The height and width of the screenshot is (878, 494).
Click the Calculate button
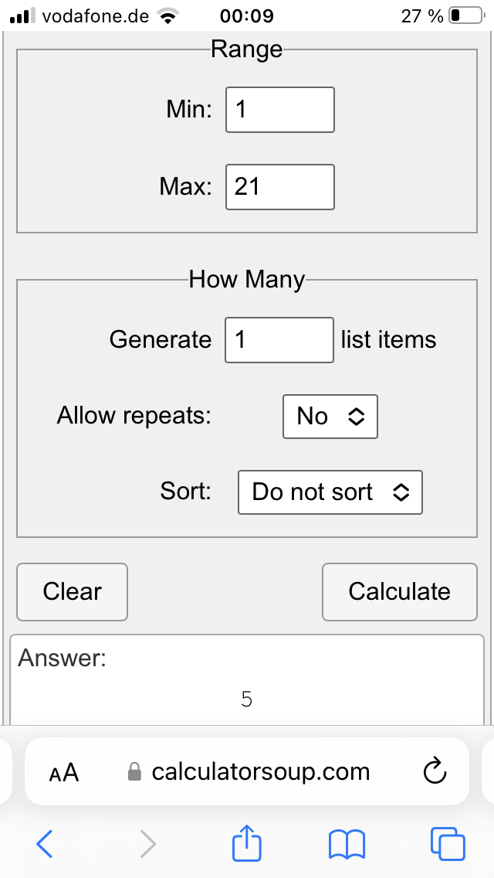pyautogui.click(x=400, y=592)
